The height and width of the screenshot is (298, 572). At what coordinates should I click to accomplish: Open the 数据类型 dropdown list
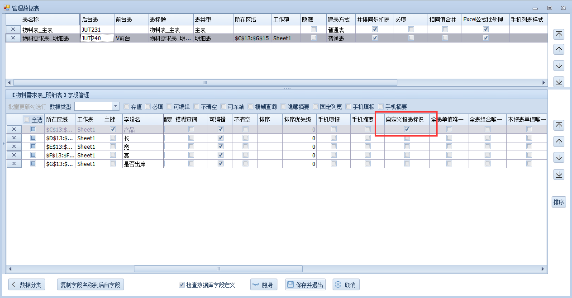tap(115, 107)
